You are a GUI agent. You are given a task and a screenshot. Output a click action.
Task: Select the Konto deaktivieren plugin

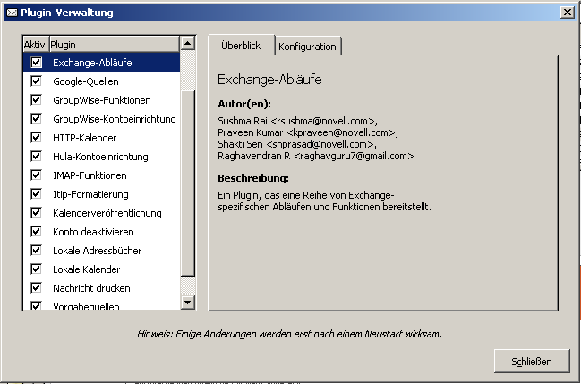91,232
